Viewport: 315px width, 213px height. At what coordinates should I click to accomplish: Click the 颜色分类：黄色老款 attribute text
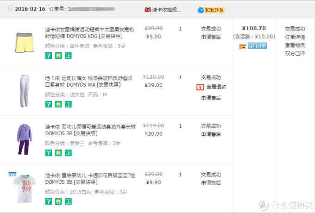67,46
